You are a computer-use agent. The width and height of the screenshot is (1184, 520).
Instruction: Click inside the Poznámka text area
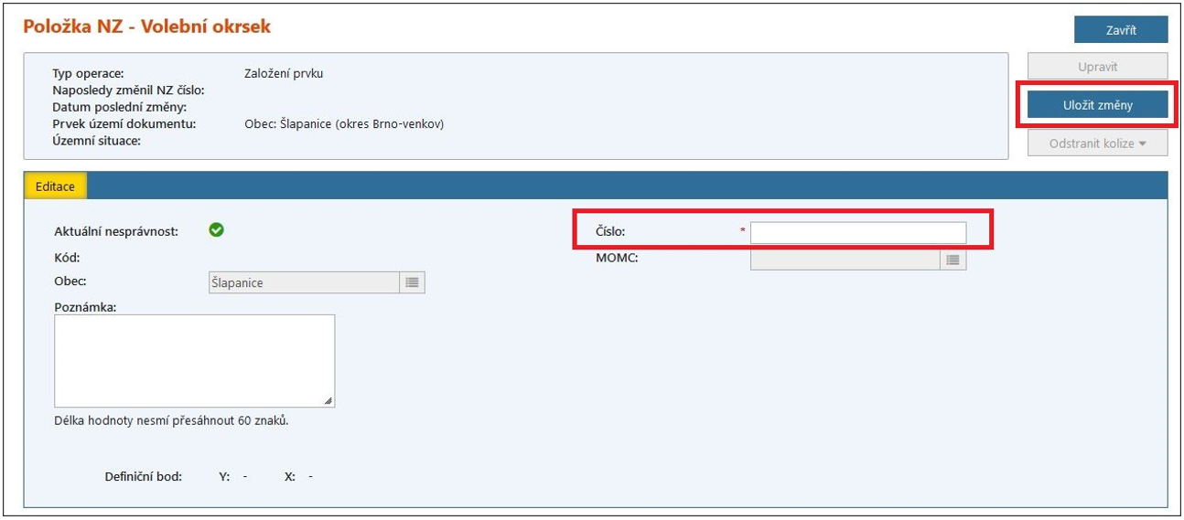pos(194,361)
